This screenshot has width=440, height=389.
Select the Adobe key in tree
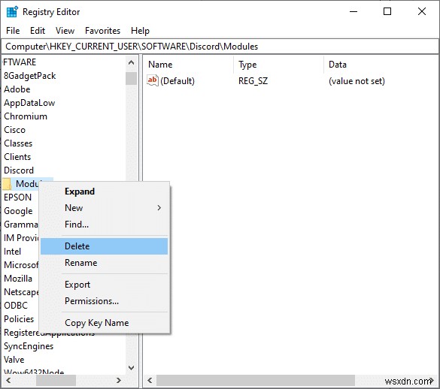tap(17, 89)
